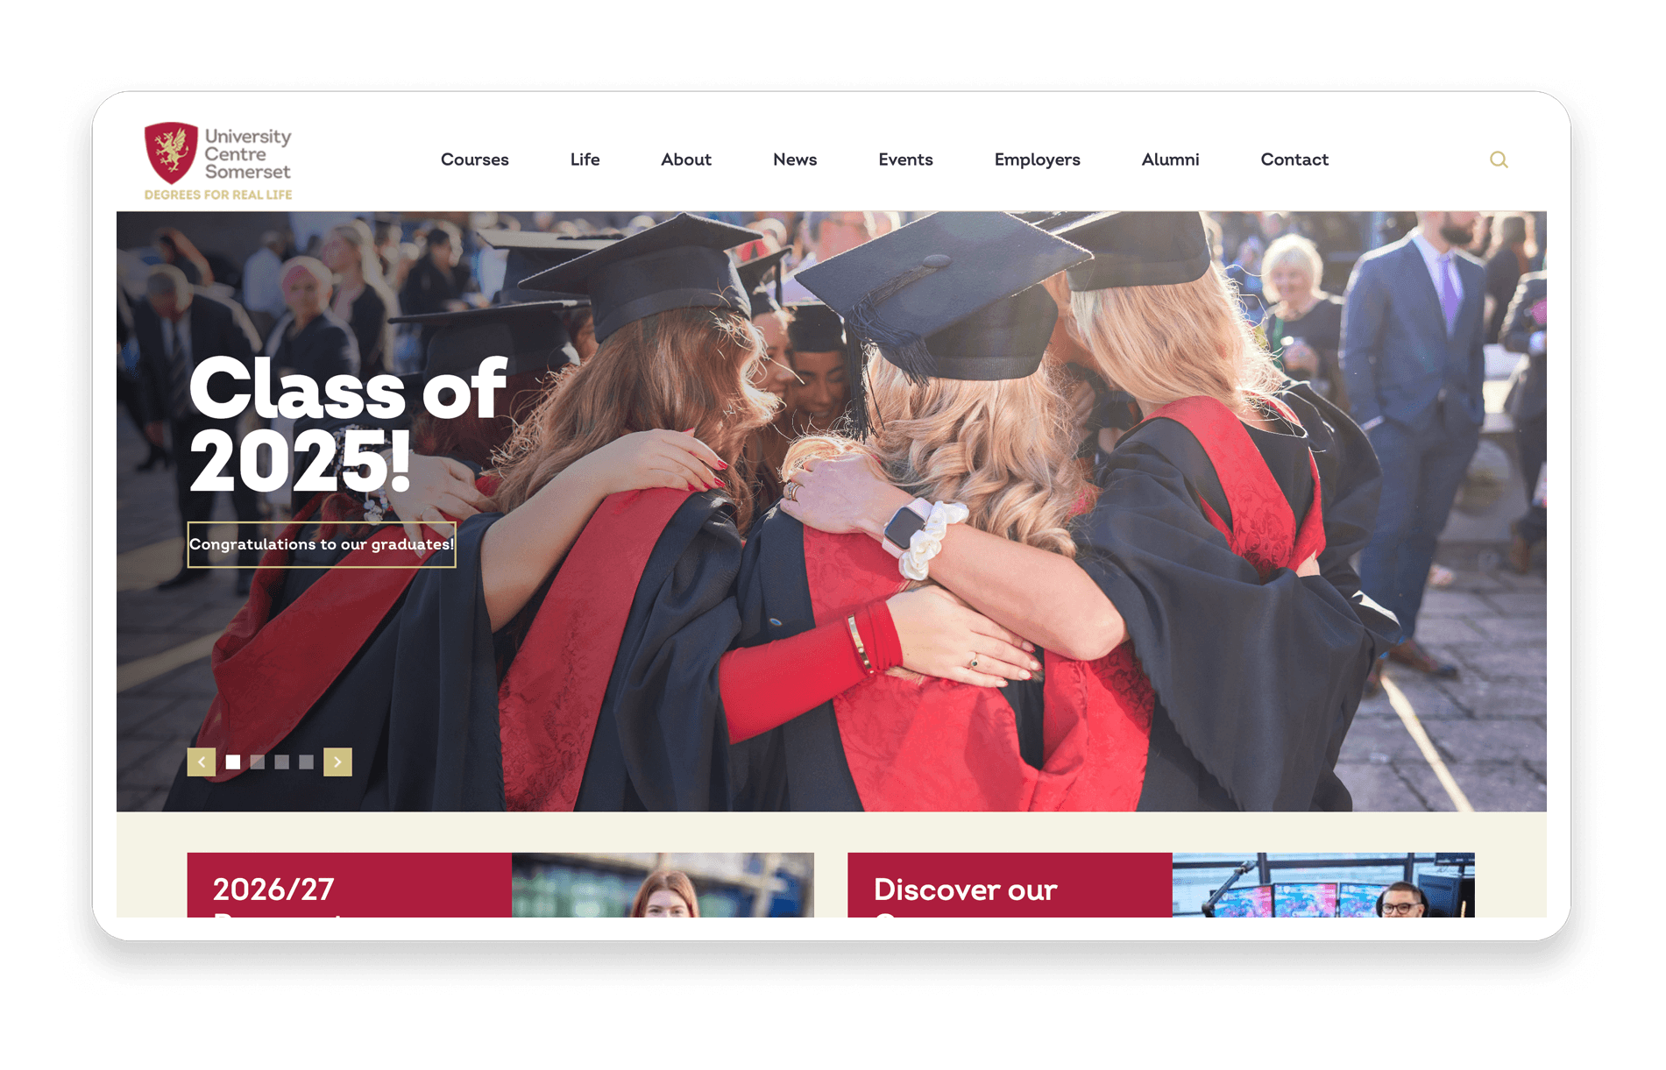Viewport: 1666px width, 1070px height.
Task: Open the Alumni page
Action: [x=1170, y=159]
